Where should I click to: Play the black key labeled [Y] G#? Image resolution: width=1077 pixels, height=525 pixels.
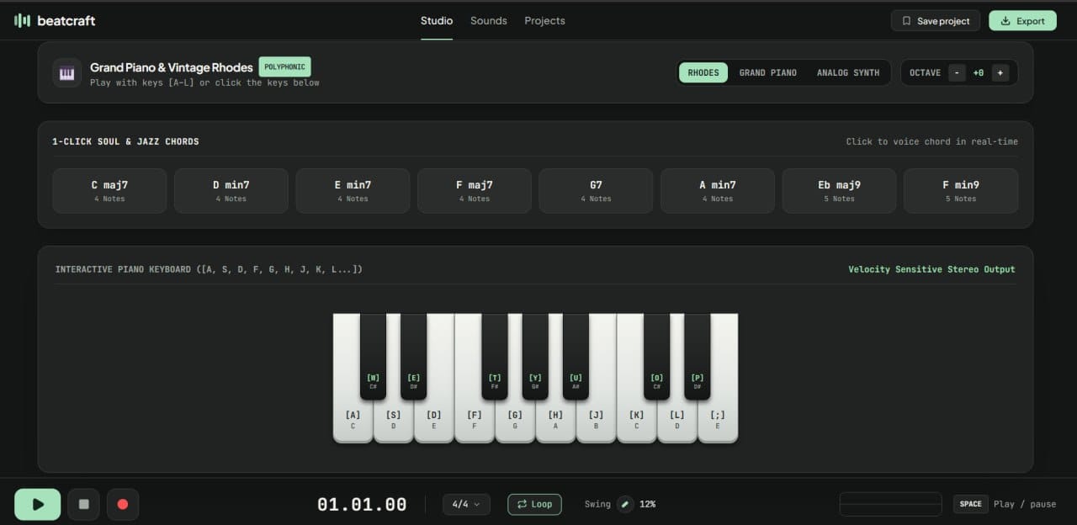point(535,357)
